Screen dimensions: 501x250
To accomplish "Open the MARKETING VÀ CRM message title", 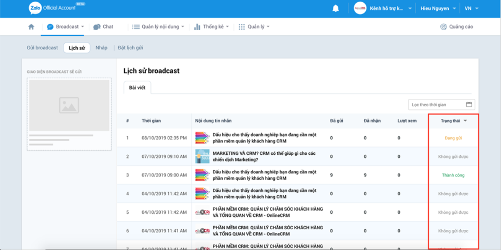I will pos(264,156).
